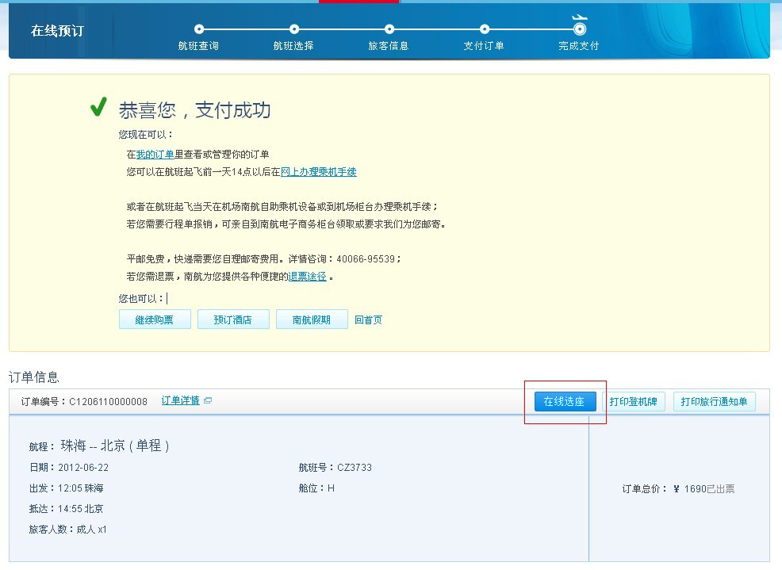View 订单详情 for this order
The image size is (782, 570).
(x=181, y=401)
